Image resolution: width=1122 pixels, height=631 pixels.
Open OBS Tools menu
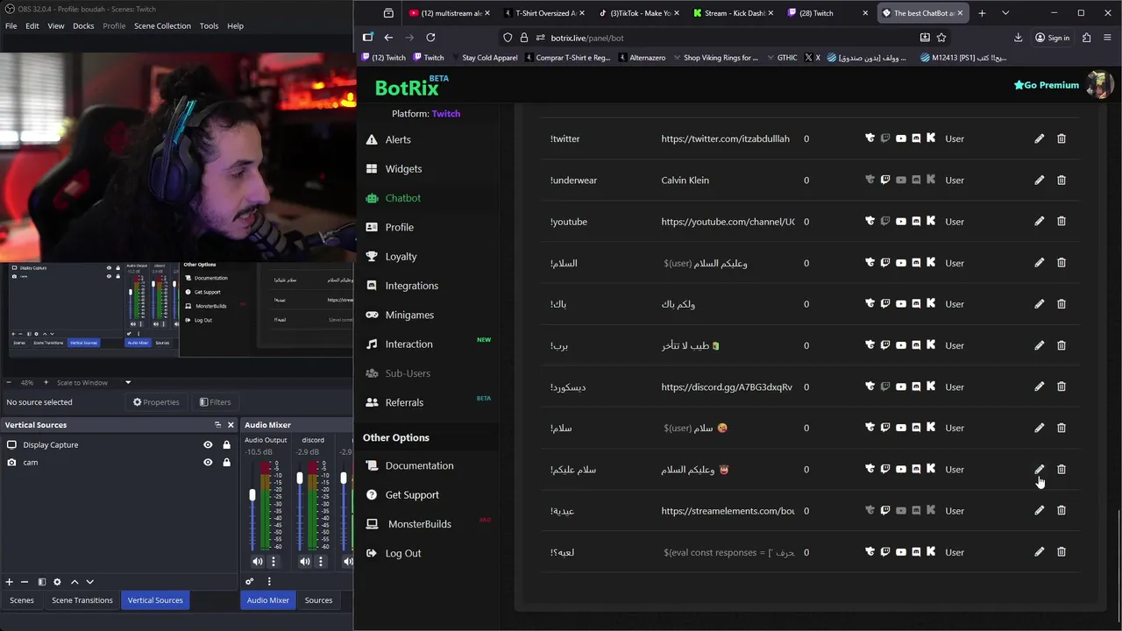coord(209,25)
